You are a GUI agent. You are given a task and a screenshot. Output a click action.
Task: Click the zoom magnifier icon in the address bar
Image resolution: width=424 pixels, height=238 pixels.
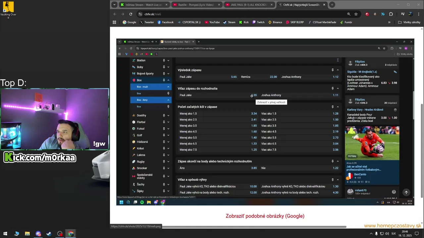[349, 14]
